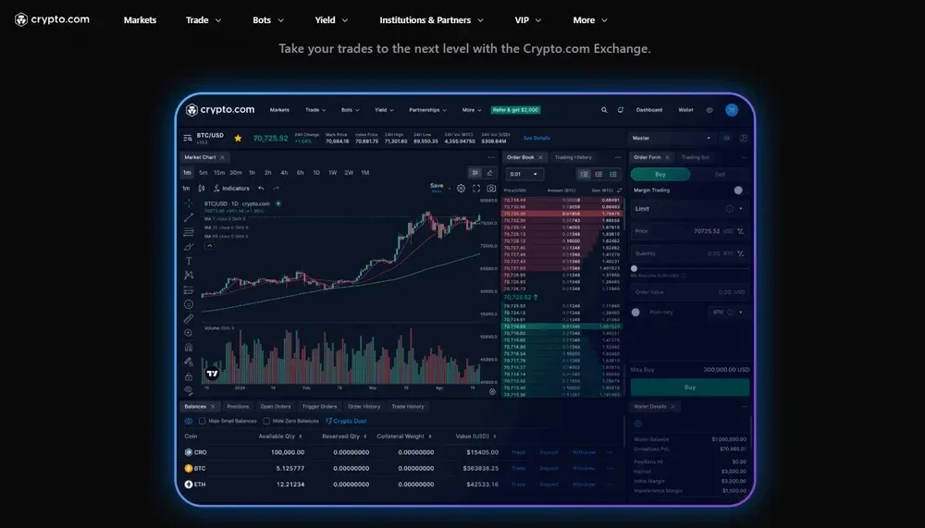
Task: Toggle the magnet snap mode
Action: (188, 348)
